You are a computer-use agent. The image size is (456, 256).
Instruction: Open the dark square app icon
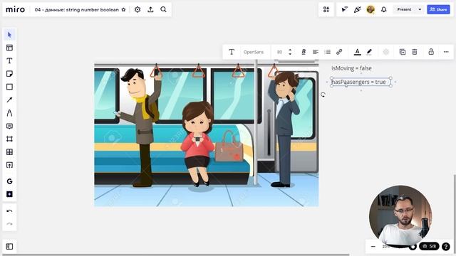[x=9, y=194]
